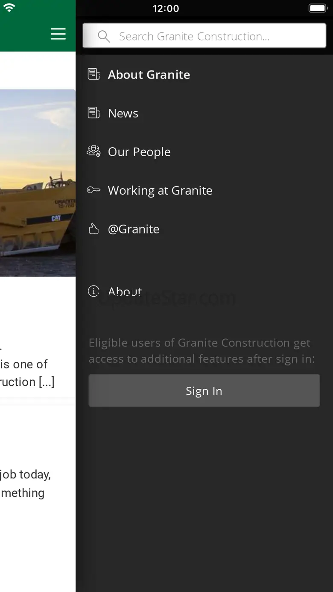
Task: Click the About info circle icon
Action: point(93,291)
